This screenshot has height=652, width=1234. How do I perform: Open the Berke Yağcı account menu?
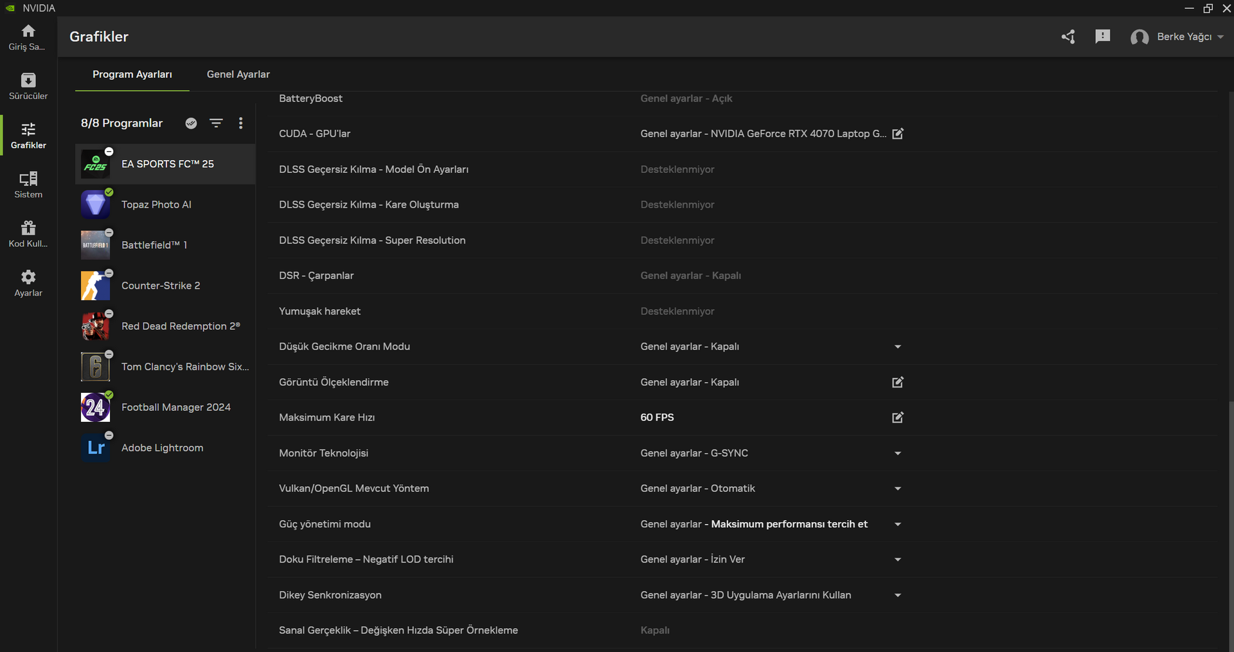pyautogui.click(x=1177, y=37)
